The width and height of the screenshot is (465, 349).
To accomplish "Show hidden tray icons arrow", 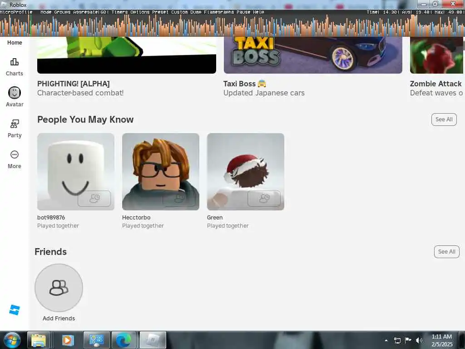I will tap(386, 340).
